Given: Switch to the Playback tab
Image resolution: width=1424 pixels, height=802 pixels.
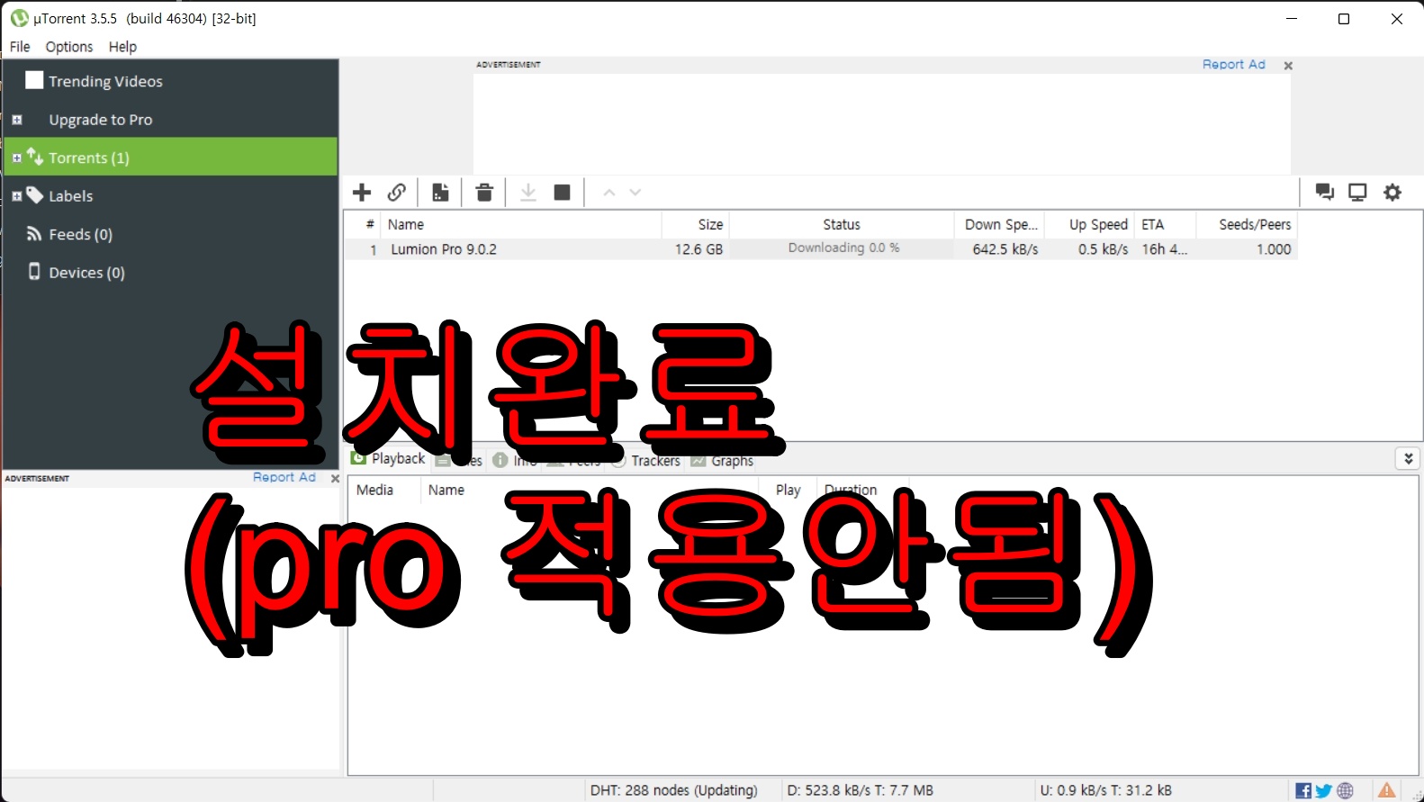Looking at the screenshot, I should click(389, 459).
